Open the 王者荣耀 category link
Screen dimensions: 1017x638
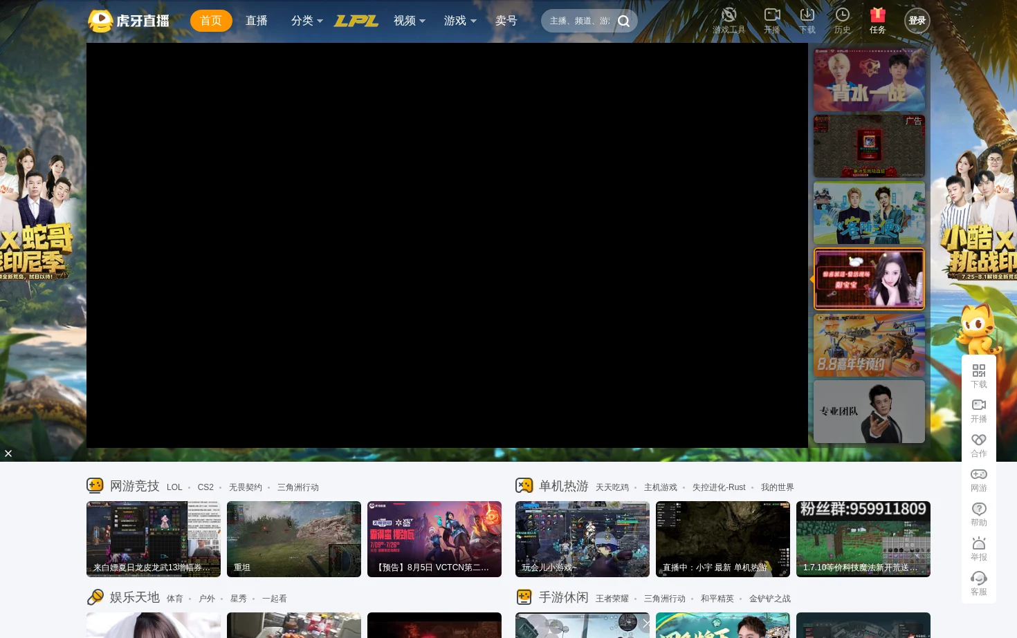tap(612, 599)
